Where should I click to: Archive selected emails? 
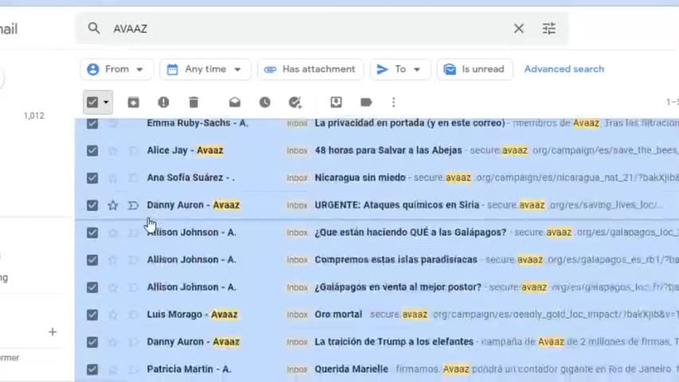(133, 102)
